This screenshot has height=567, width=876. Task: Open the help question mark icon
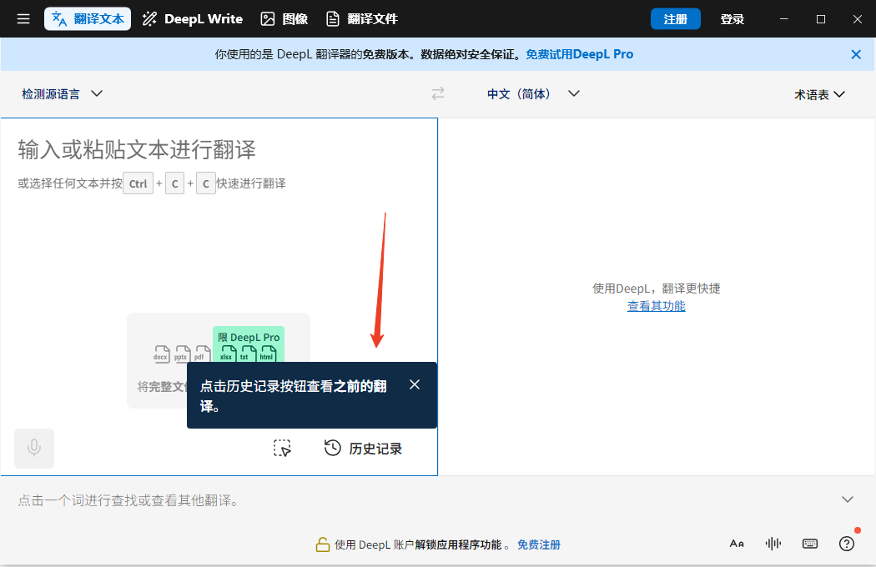(x=847, y=544)
